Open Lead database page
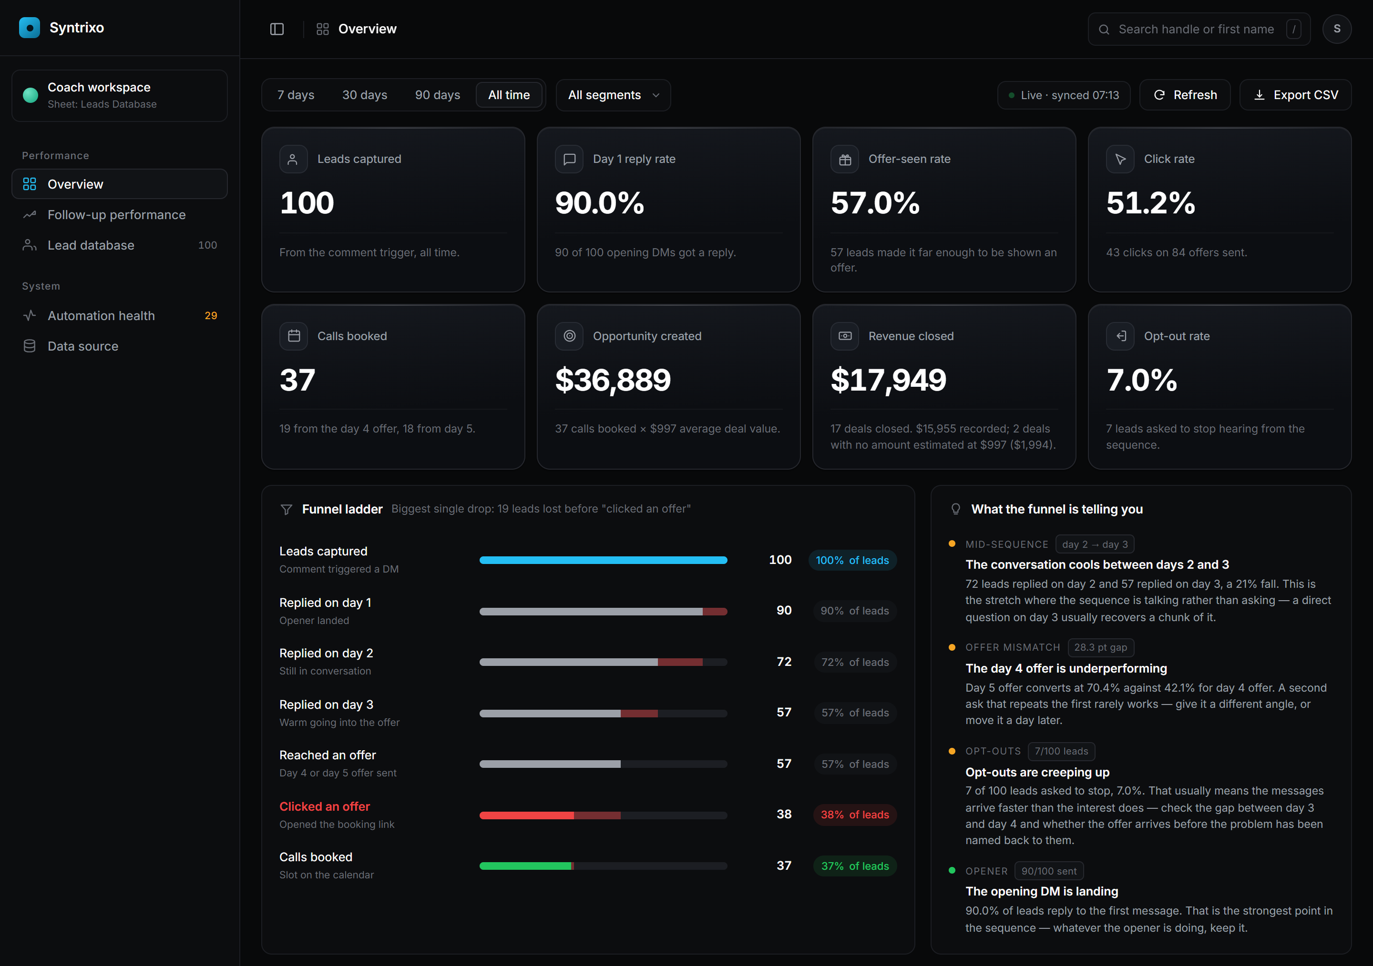The height and width of the screenshot is (966, 1373). [120, 245]
